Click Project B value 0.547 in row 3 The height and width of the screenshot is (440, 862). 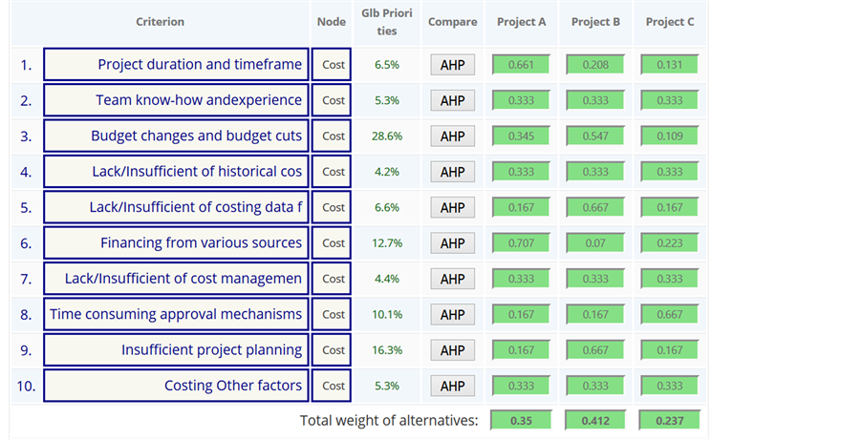click(x=595, y=136)
